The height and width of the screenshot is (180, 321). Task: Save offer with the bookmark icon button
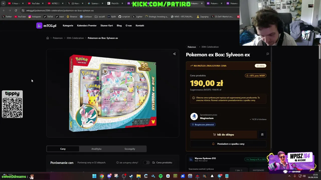point(262,134)
